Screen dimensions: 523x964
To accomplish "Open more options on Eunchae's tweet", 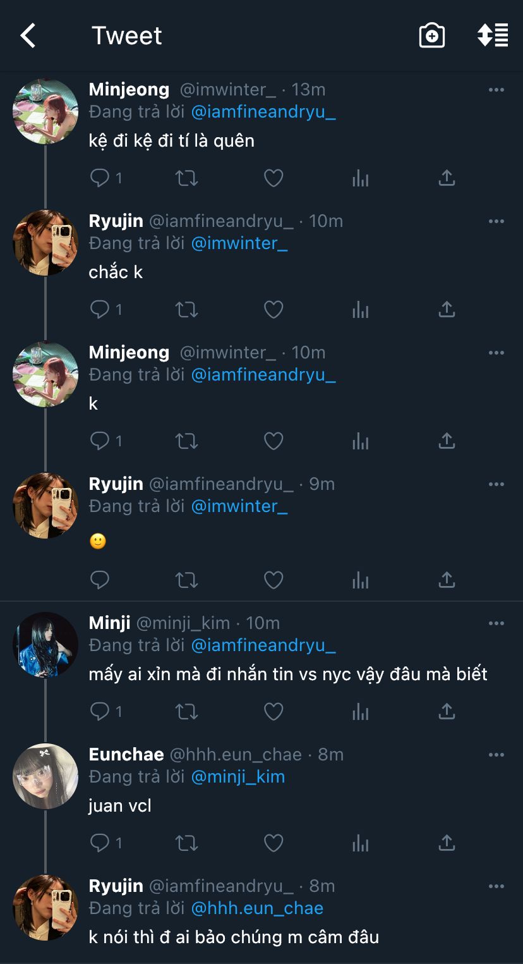I will click(496, 755).
